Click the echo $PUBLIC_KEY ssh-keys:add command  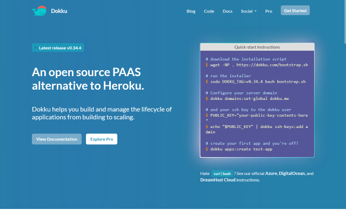257,130
